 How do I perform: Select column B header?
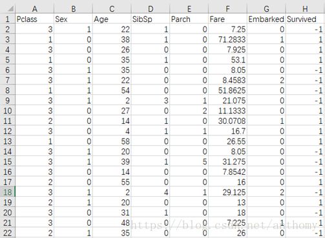[x=73, y=9]
